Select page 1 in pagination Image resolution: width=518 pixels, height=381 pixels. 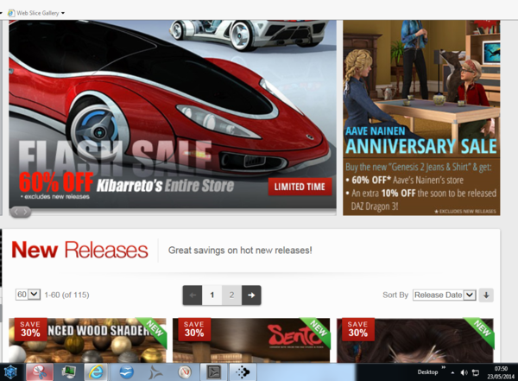212,295
